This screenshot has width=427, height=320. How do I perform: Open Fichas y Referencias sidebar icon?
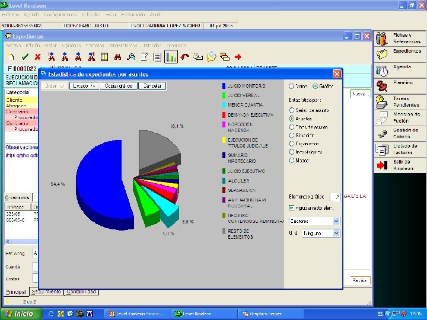(382, 39)
